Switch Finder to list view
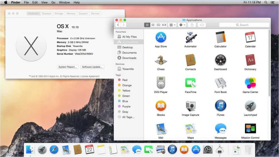The image size is (279, 157). [153, 25]
